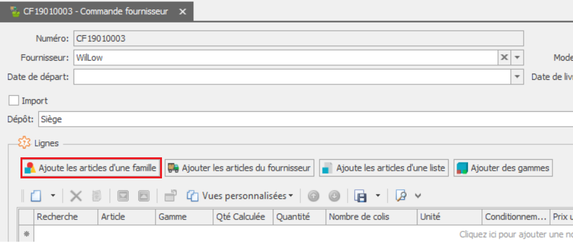573x243 pixels.
Task: Click the new document icon in grid toolbar
Action: 35,196
